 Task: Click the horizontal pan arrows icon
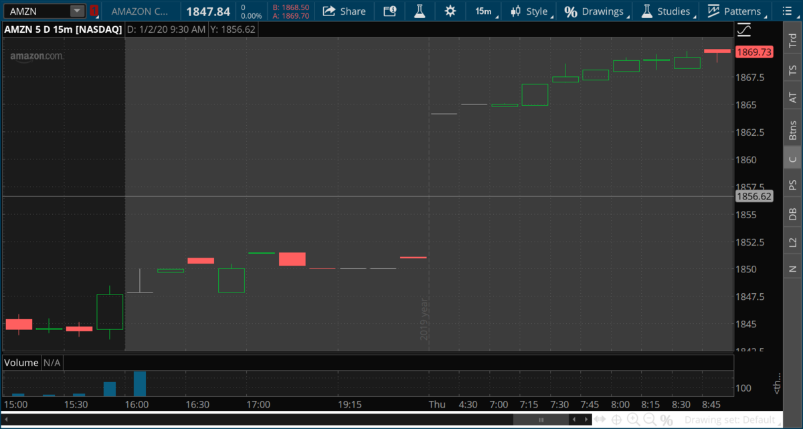tap(600, 420)
